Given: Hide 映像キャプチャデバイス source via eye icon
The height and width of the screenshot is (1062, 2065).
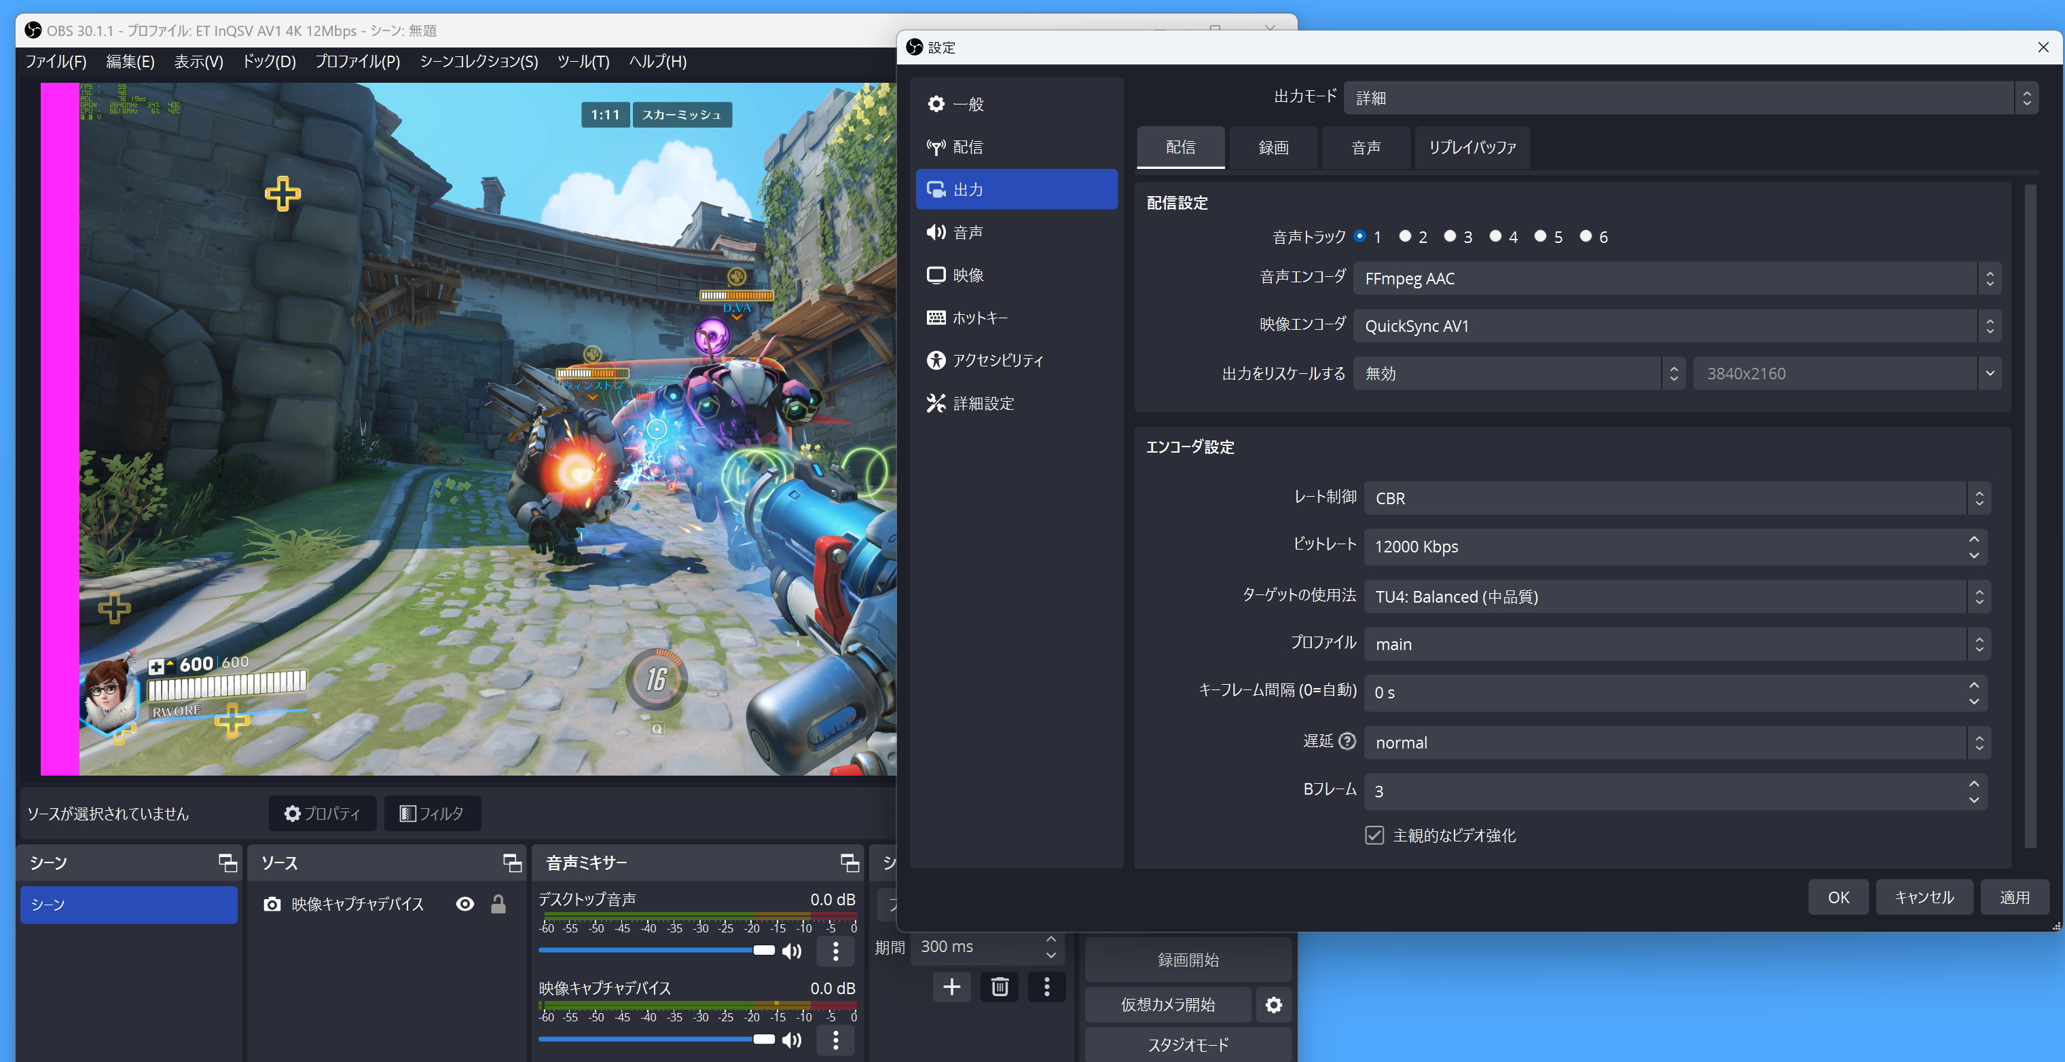Looking at the screenshot, I should pyautogui.click(x=465, y=904).
